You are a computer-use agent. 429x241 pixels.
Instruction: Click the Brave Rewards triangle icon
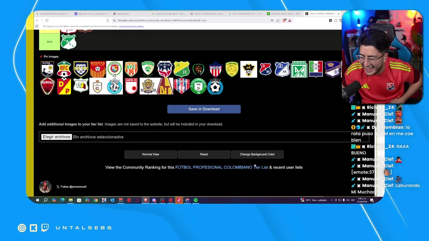coord(290,20)
